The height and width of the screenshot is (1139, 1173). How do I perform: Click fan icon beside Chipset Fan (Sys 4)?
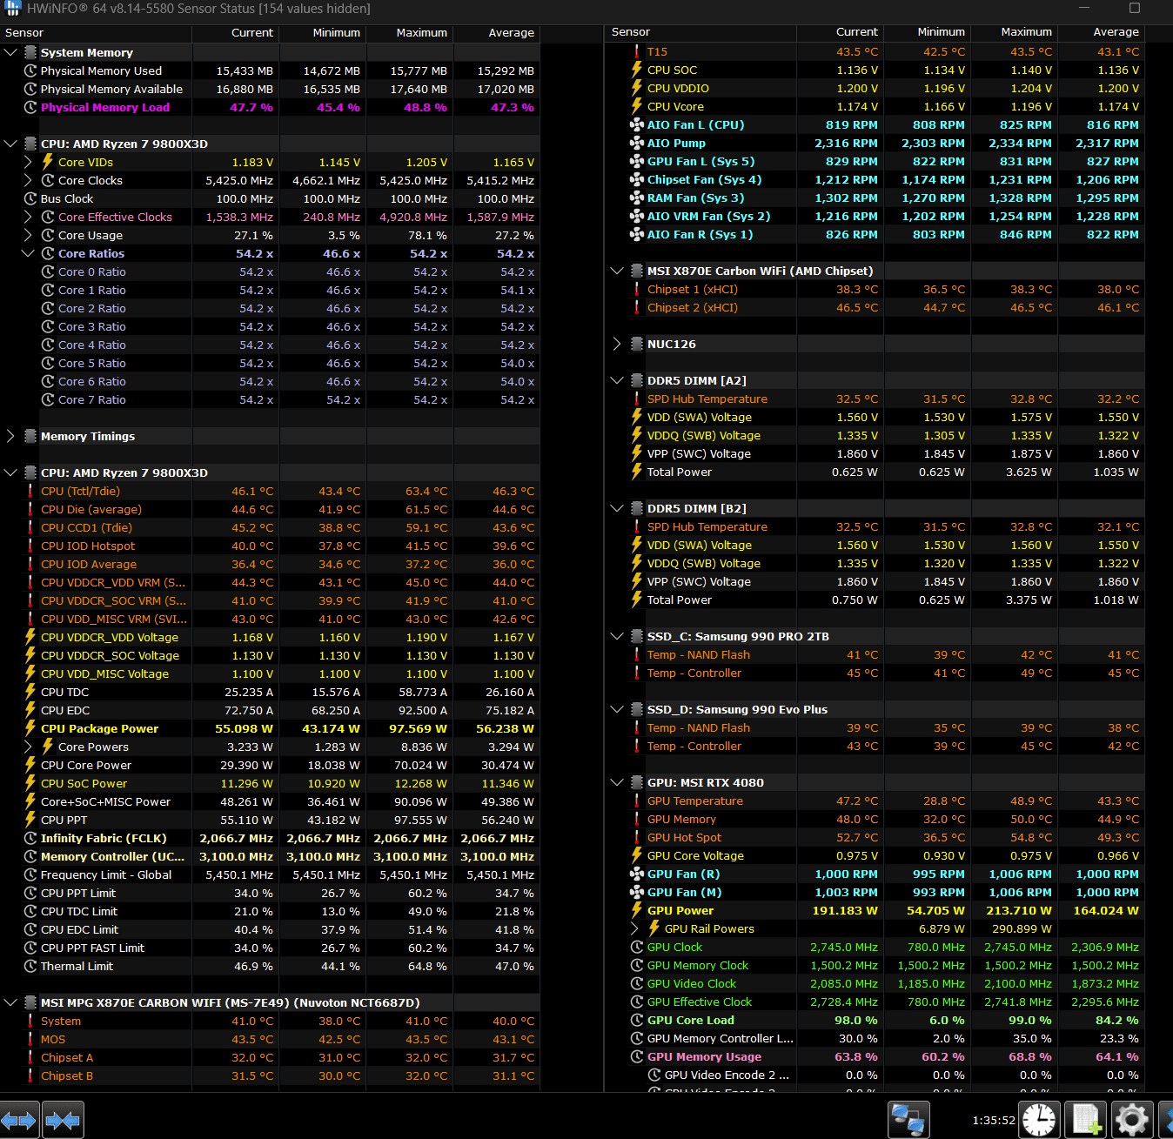tap(637, 179)
